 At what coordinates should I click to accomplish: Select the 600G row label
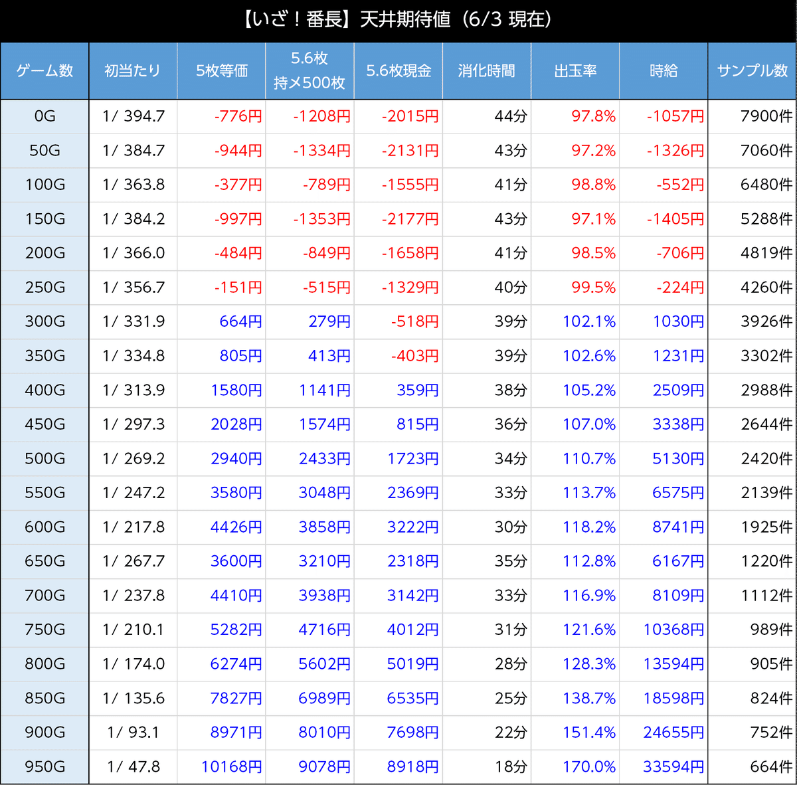(x=44, y=527)
